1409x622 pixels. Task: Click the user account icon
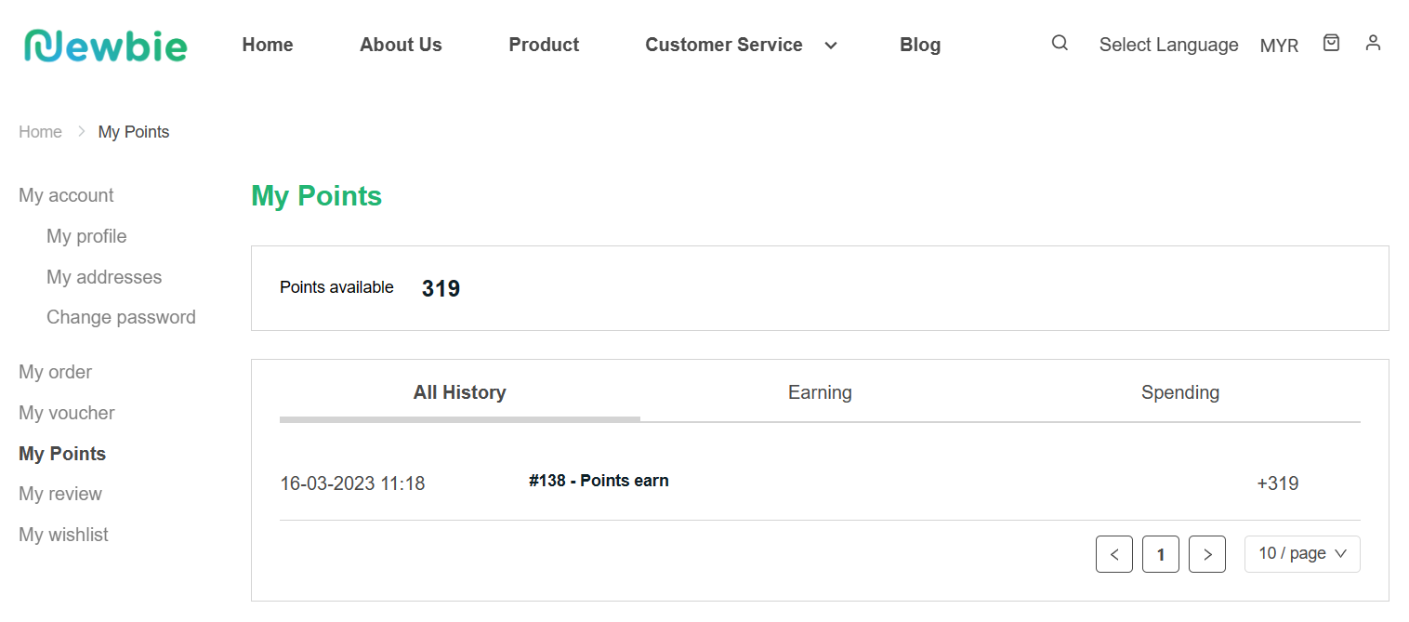point(1373,43)
